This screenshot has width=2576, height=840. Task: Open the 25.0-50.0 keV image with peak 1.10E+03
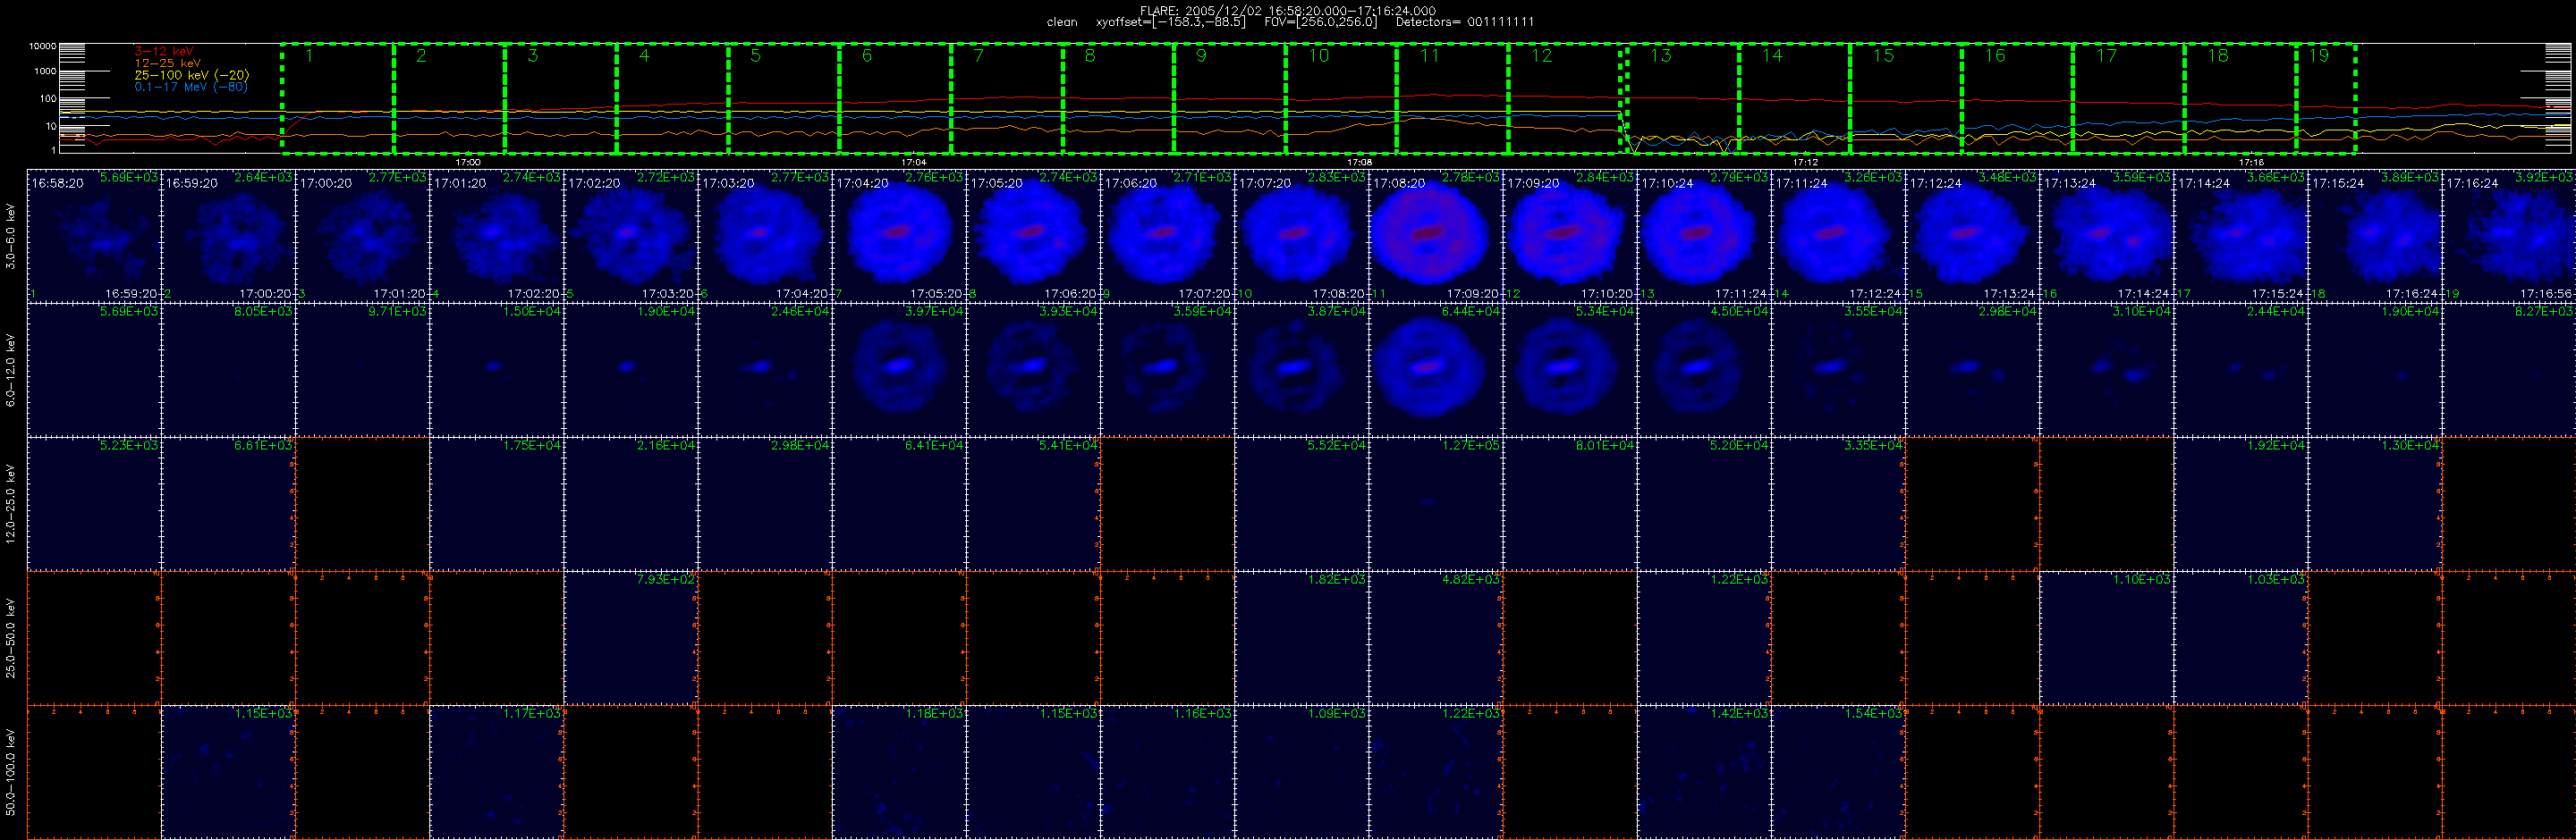coord(2107,638)
